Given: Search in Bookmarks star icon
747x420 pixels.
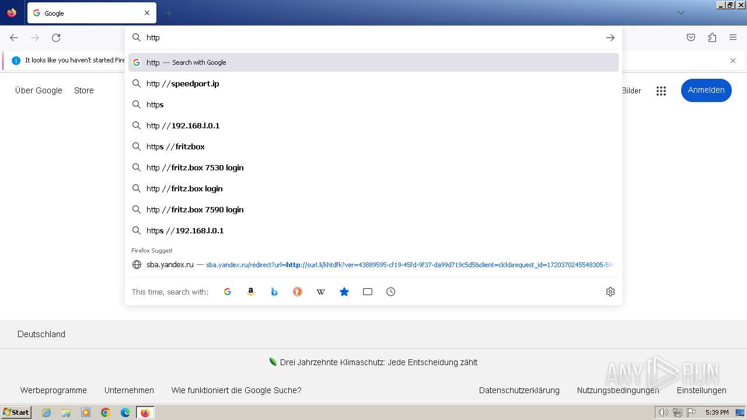Looking at the screenshot, I should (344, 292).
